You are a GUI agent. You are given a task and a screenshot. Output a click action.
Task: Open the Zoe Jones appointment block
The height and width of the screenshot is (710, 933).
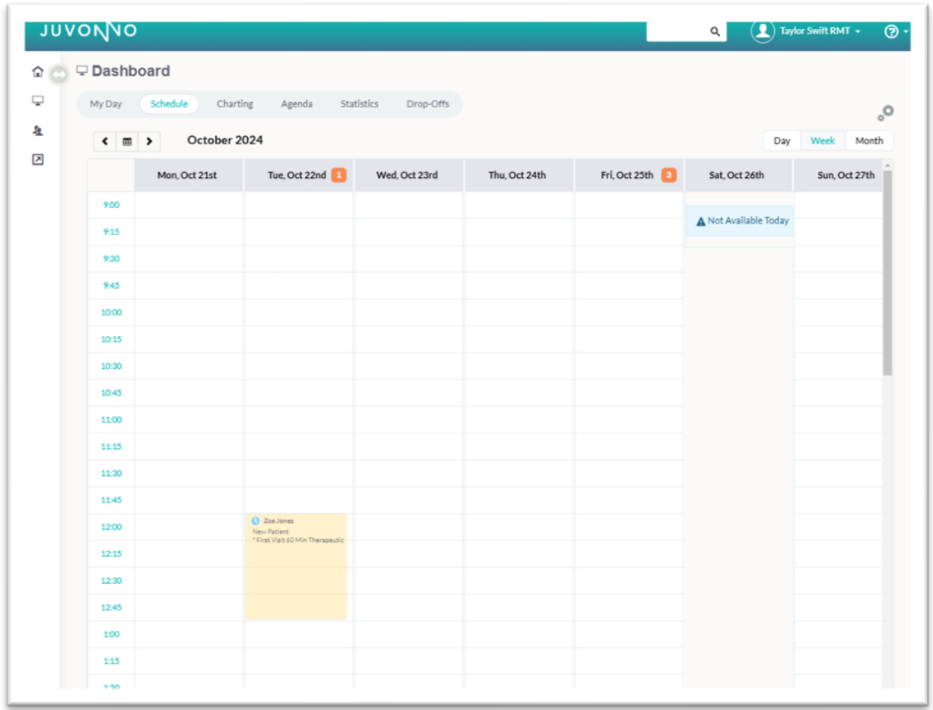click(x=296, y=566)
